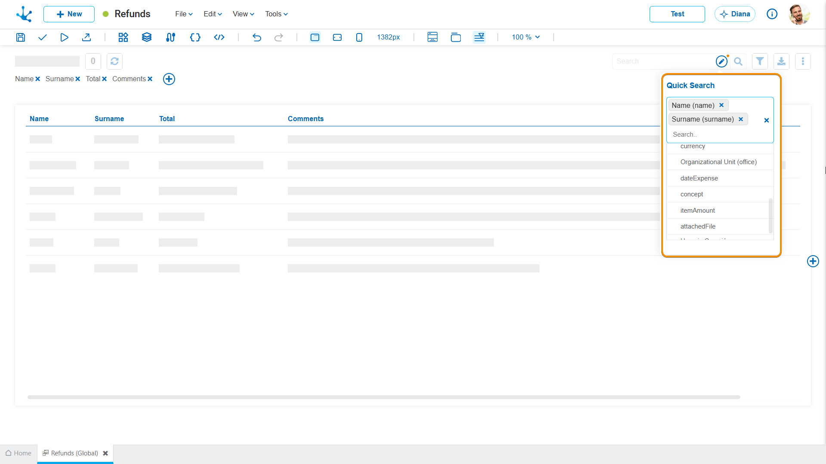The height and width of the screenshot is (464, 826).
Task: Click the Quick Search pencil icon
Action: pos(721,61)
